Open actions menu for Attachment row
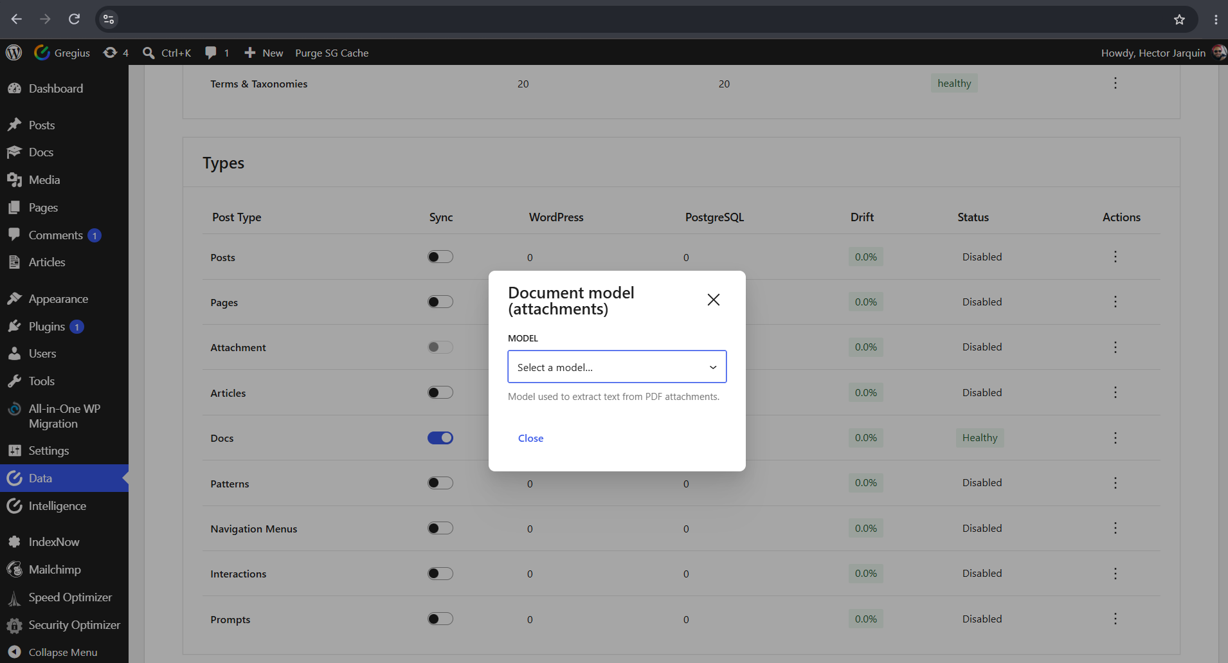 point(1115,347)
